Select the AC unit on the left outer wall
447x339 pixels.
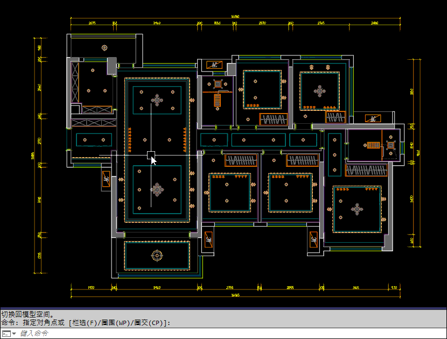(x=106, y=179)
